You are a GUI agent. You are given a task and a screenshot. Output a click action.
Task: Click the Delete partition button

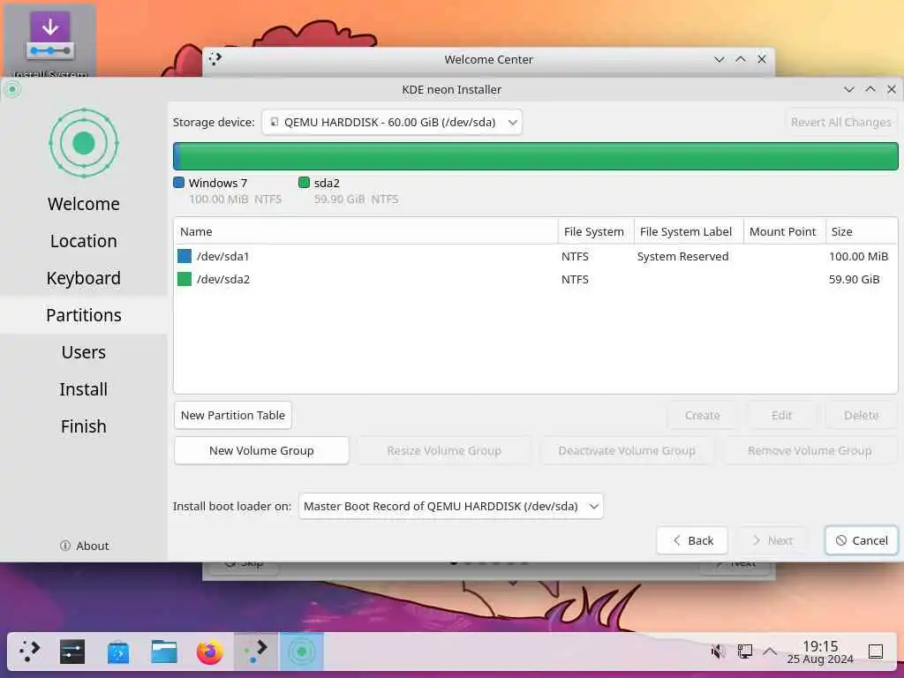click(x=862, y=415)
